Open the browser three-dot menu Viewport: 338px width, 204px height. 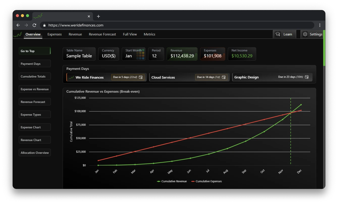[x=320, y=25]
